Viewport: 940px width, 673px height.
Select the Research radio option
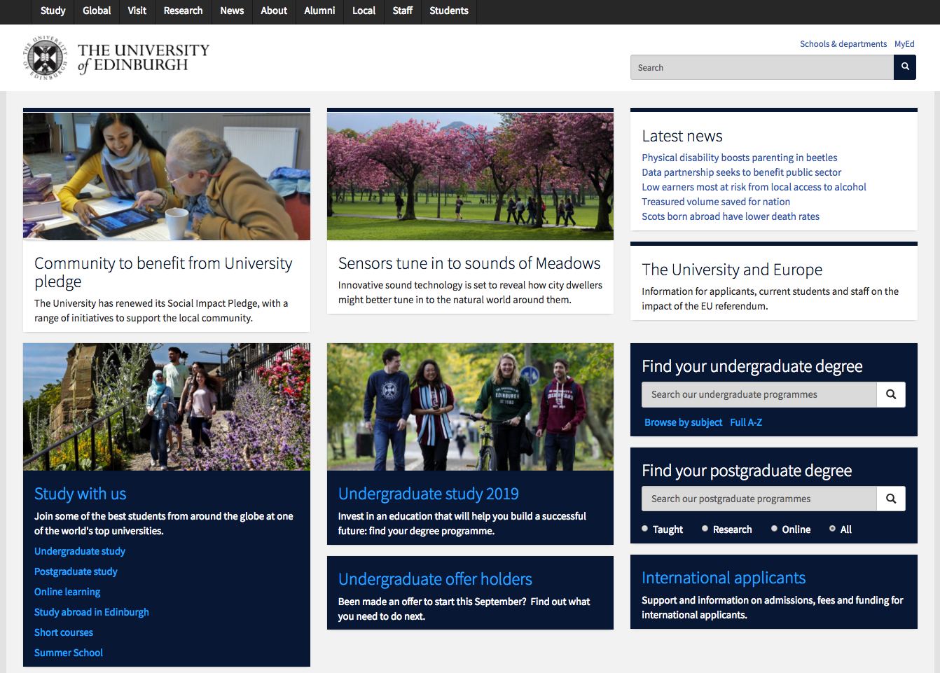point(705,529)
